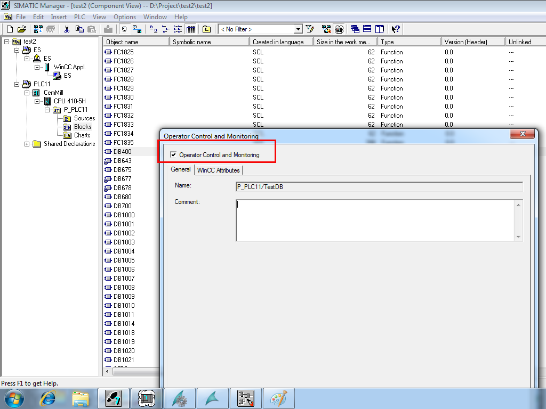Sort by Symbolic name column header

coord(210,42)
